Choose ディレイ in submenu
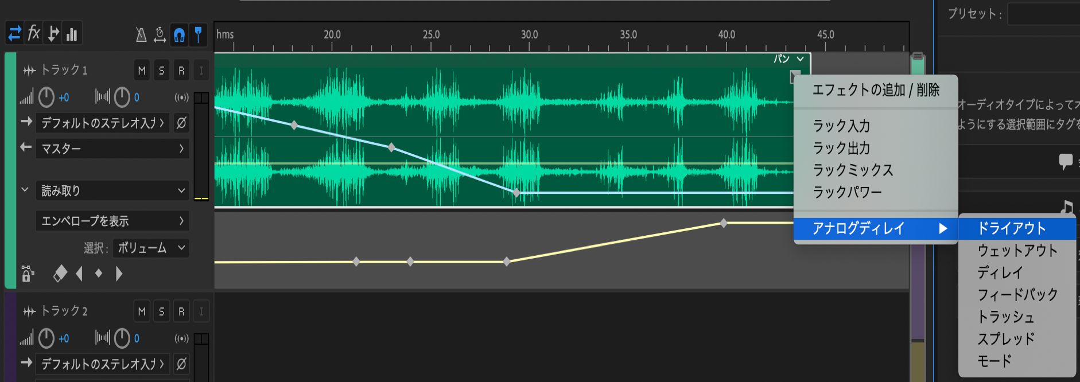This screenshot has width=1080, height=382. pyautogui.click(x=1017, y=272)
